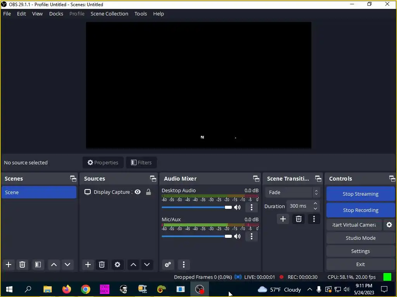Image resolution: width=397 pixels, height=297 pixels.
Task: Remove selected scene with trash icon
Action: point(22,265)
